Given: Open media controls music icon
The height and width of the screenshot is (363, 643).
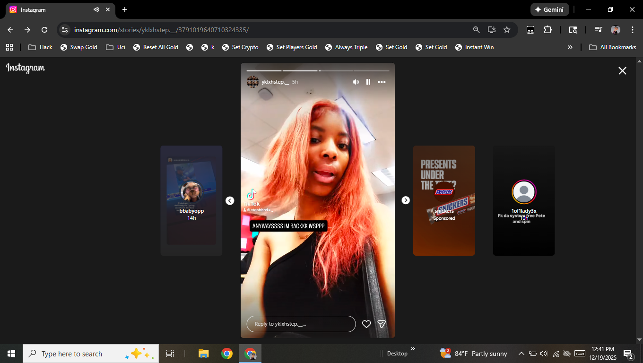Looking at the screenshot, I should coord(599,30).
